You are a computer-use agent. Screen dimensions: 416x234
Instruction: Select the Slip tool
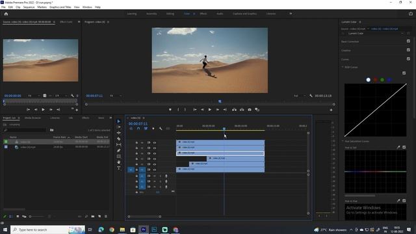pyautogui.click(x=118, y=144)
